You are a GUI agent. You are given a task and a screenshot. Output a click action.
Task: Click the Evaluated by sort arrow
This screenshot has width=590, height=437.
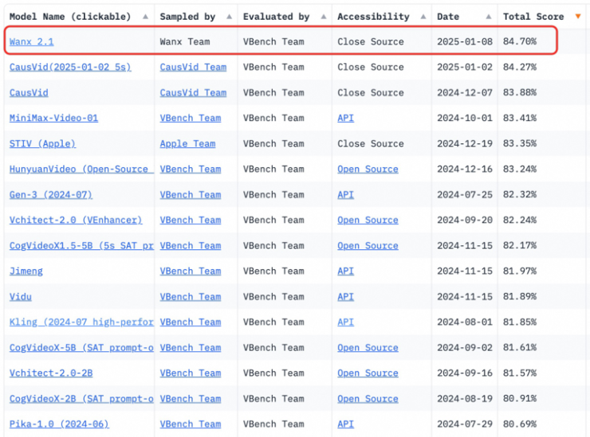click(x=323, y=16)
